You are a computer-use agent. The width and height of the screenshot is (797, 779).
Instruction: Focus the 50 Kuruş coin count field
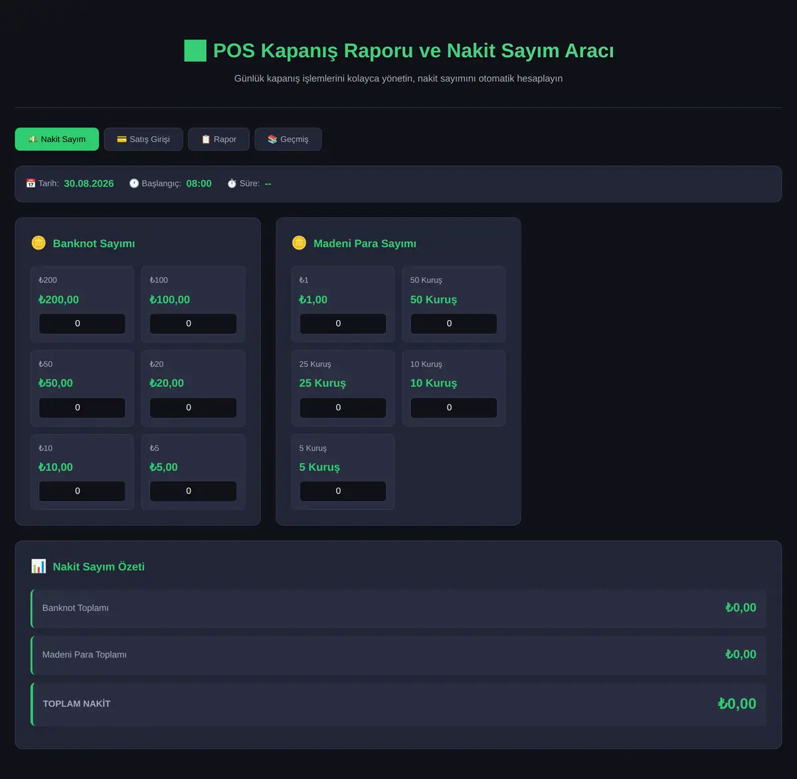(454, 323)
